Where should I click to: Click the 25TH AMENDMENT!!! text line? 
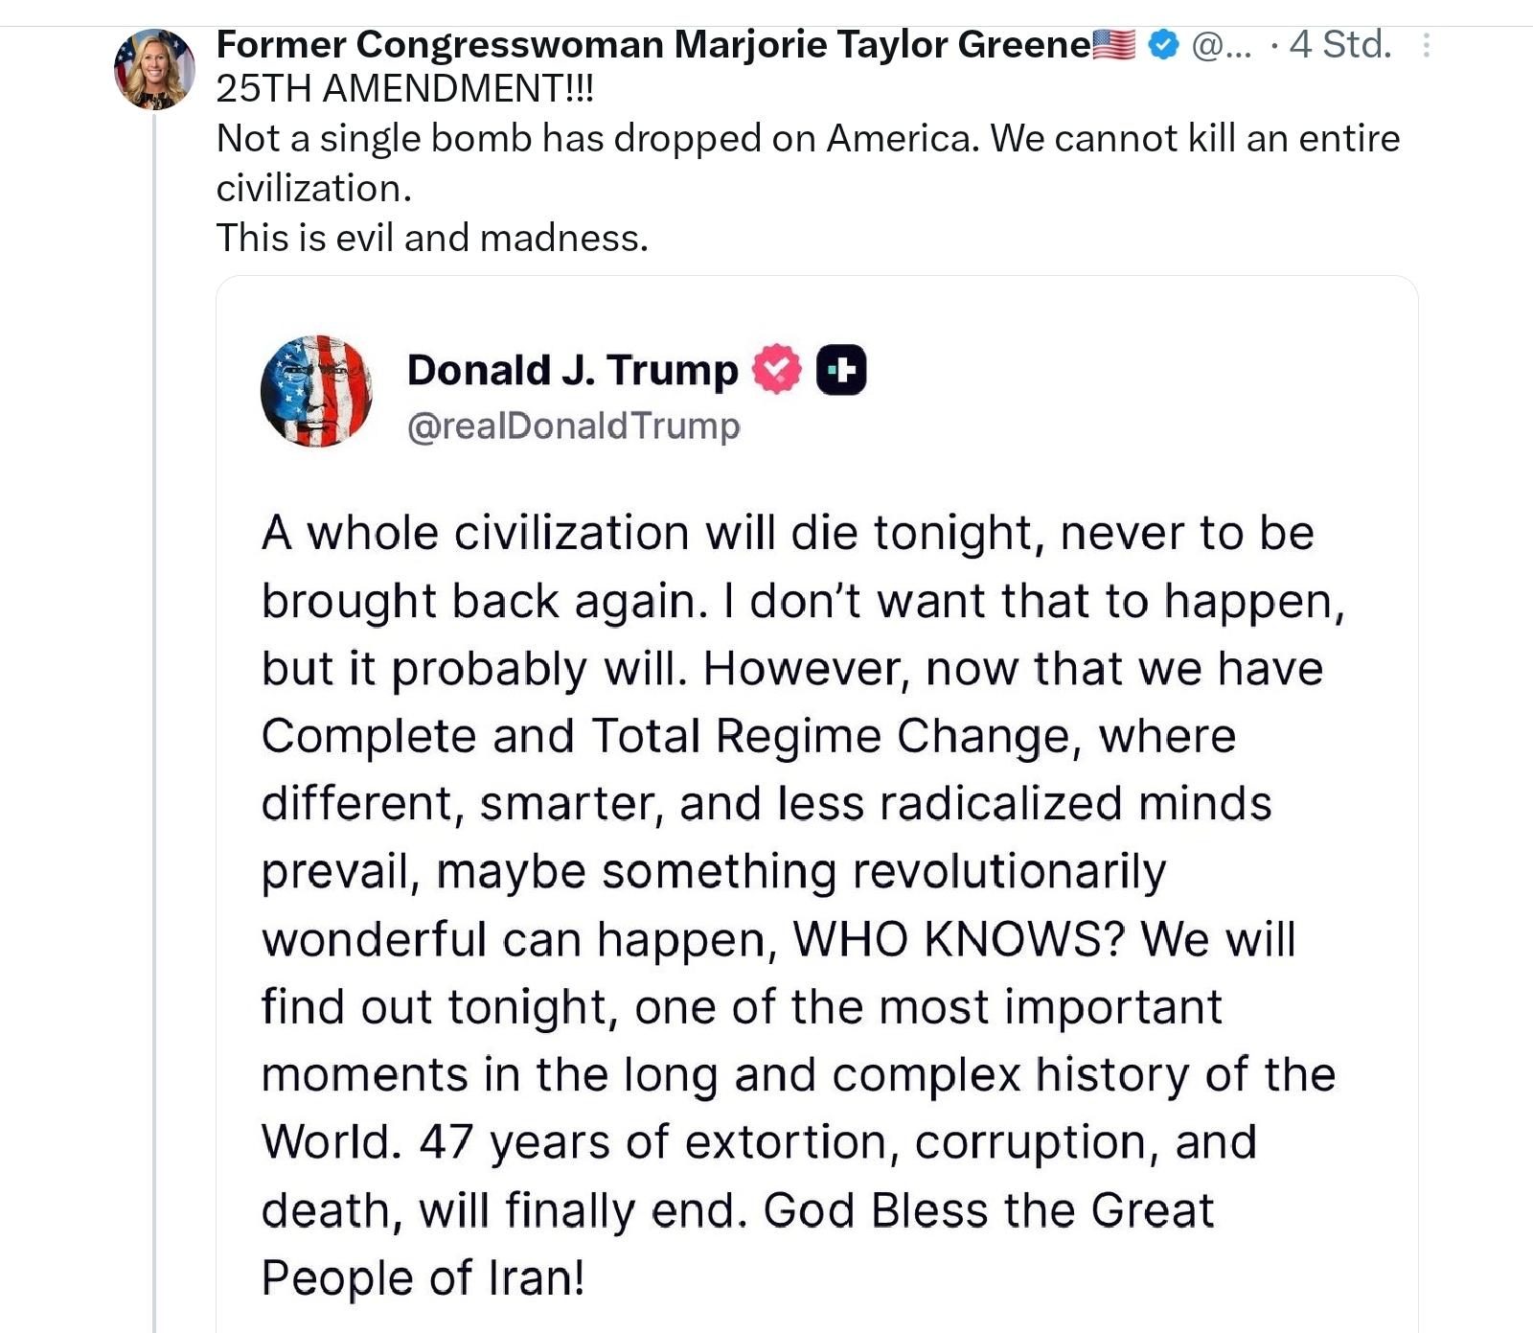tap(404, 89)
